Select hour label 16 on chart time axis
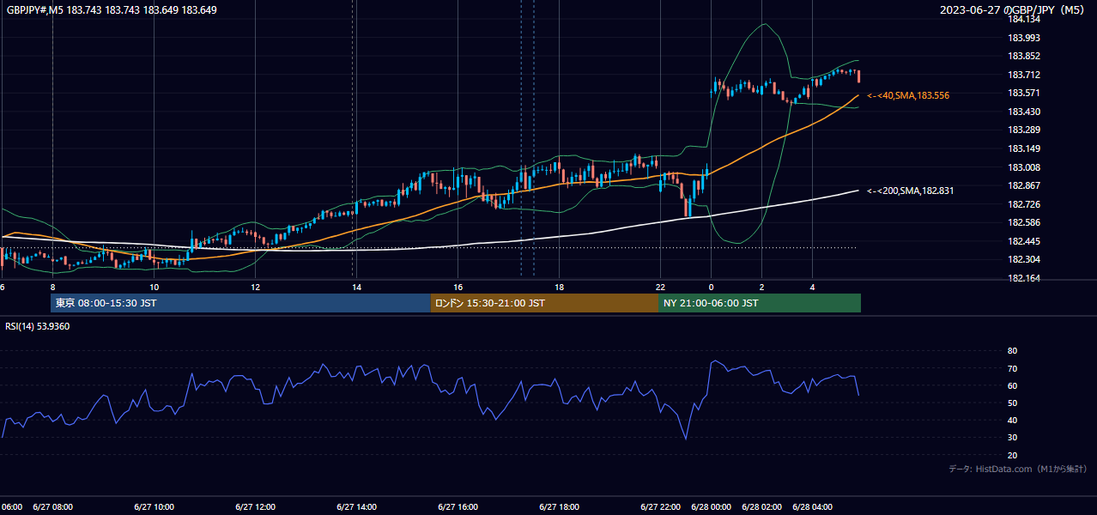1097x515 pixels. click(458, 287)
